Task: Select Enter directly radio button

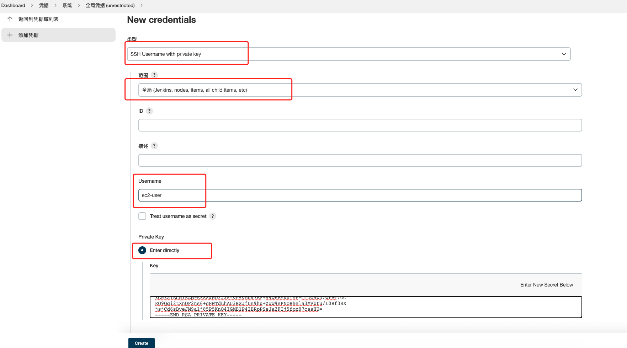Action: coord(142,250)
